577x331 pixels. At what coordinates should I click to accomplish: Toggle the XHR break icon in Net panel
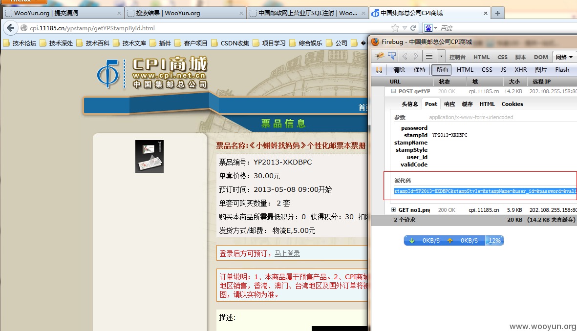(379, 70)
